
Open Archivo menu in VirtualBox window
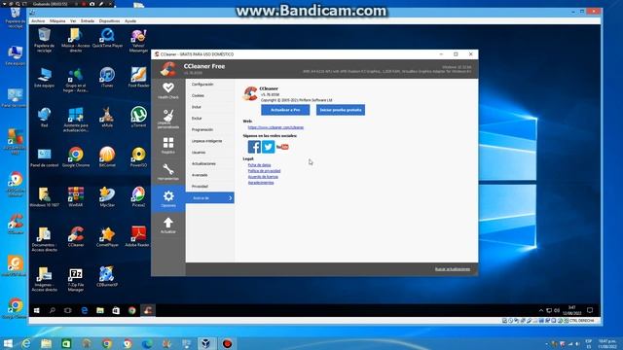pyautogui.click(x=38, y=20)
